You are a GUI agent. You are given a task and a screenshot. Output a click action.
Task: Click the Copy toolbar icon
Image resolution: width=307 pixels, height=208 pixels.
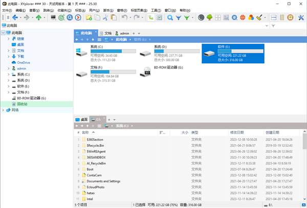pyautogui.click(x=97, y=17)
